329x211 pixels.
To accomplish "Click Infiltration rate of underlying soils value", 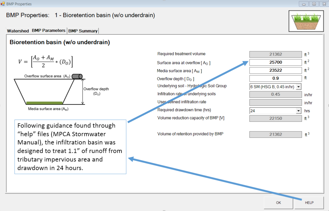I will click(275, 94).
